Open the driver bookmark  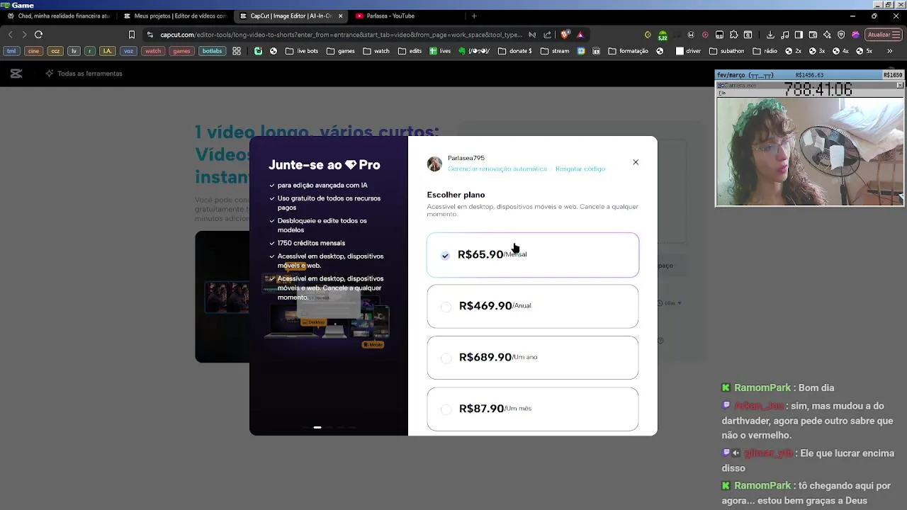point(689,51)
